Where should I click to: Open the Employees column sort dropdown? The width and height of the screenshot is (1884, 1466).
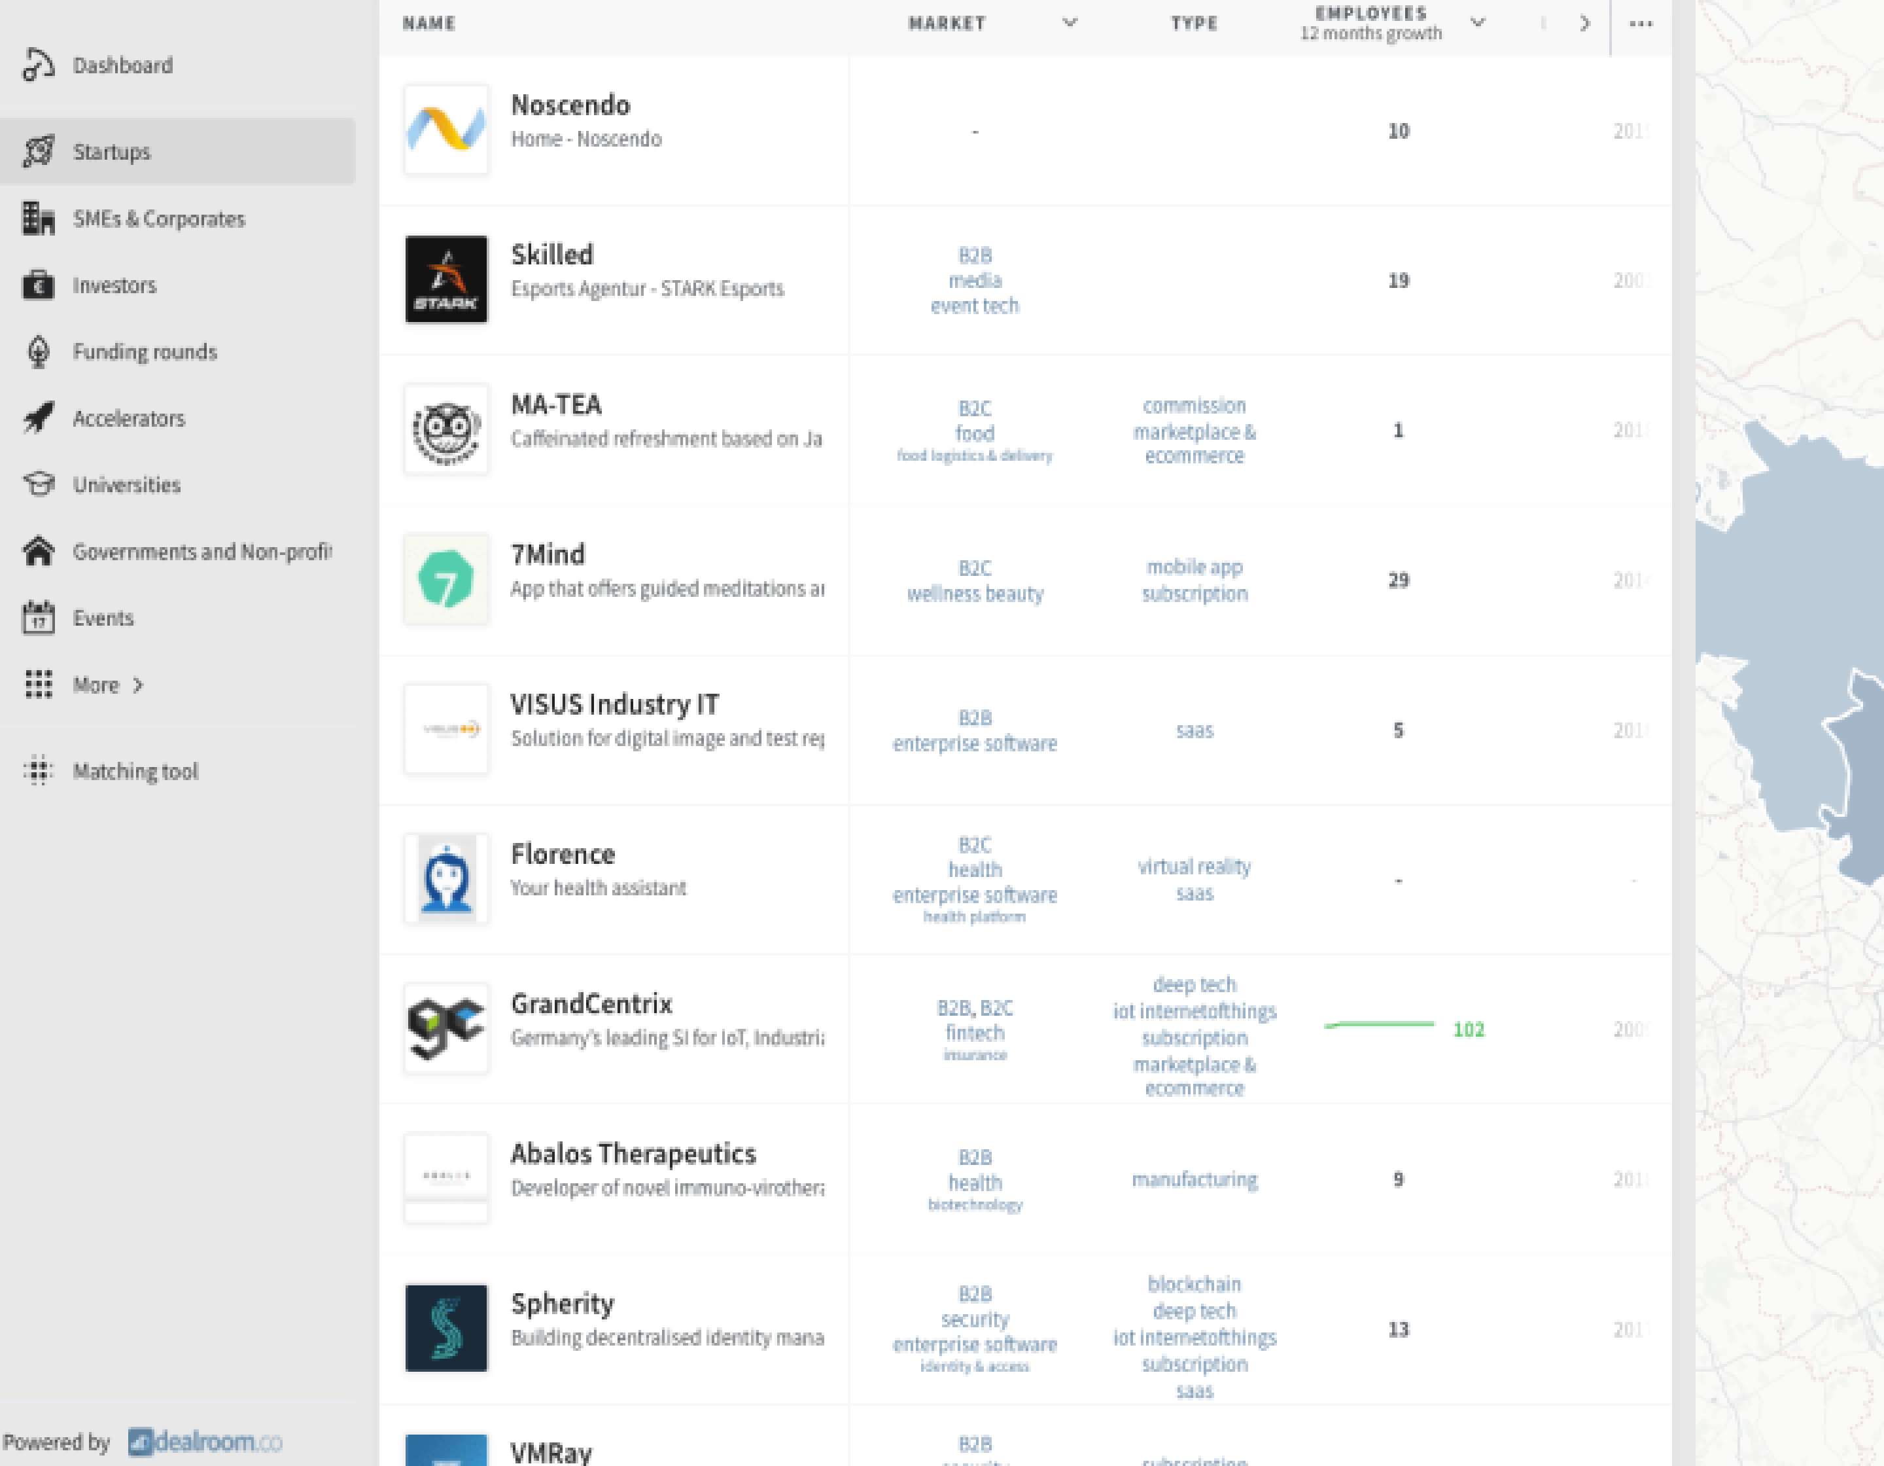(1478, 24)
